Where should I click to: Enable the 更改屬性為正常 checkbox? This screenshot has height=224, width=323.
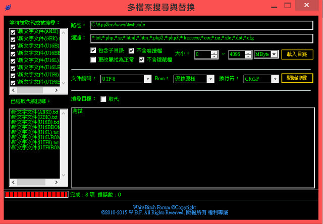coord(93,60)
